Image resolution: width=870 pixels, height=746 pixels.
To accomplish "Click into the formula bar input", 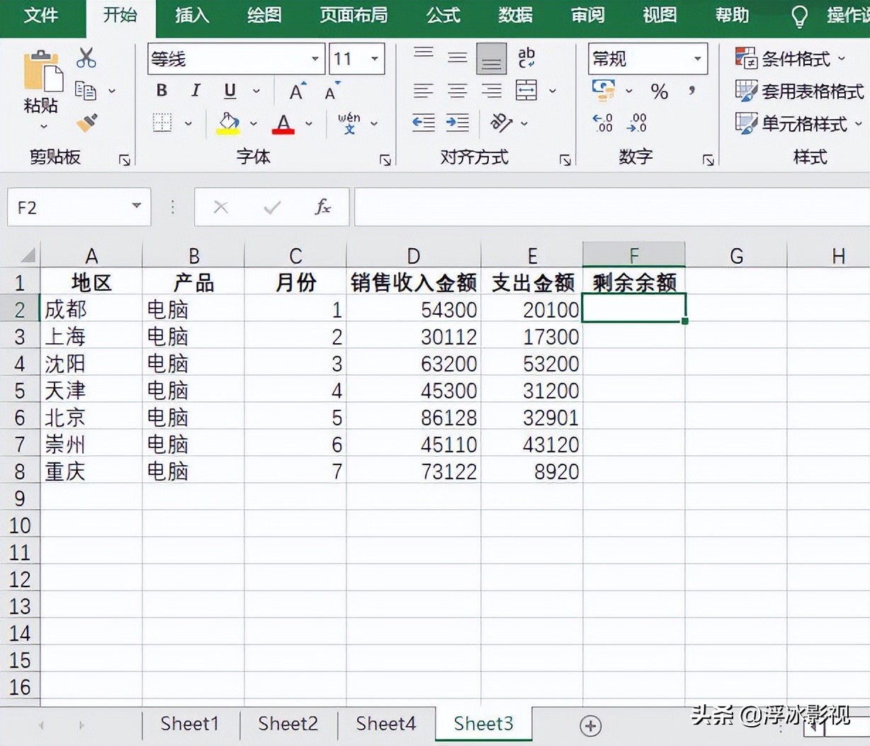I will 612,207.
